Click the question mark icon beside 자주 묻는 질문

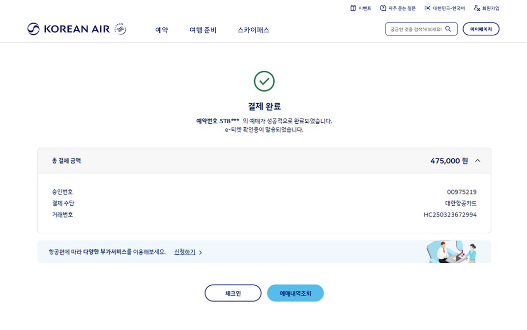[382, 8]
